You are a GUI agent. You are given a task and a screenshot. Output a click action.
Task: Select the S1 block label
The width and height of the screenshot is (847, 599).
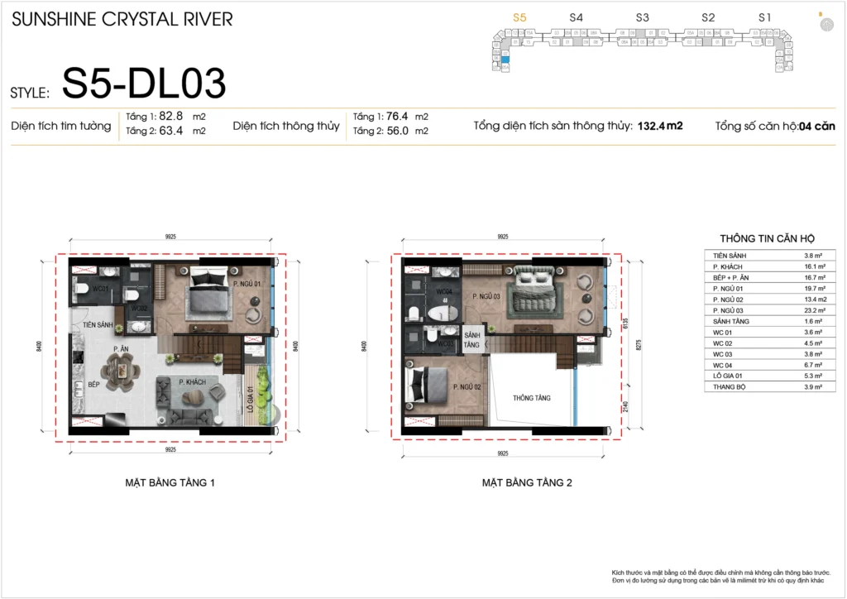coord(765,17)
